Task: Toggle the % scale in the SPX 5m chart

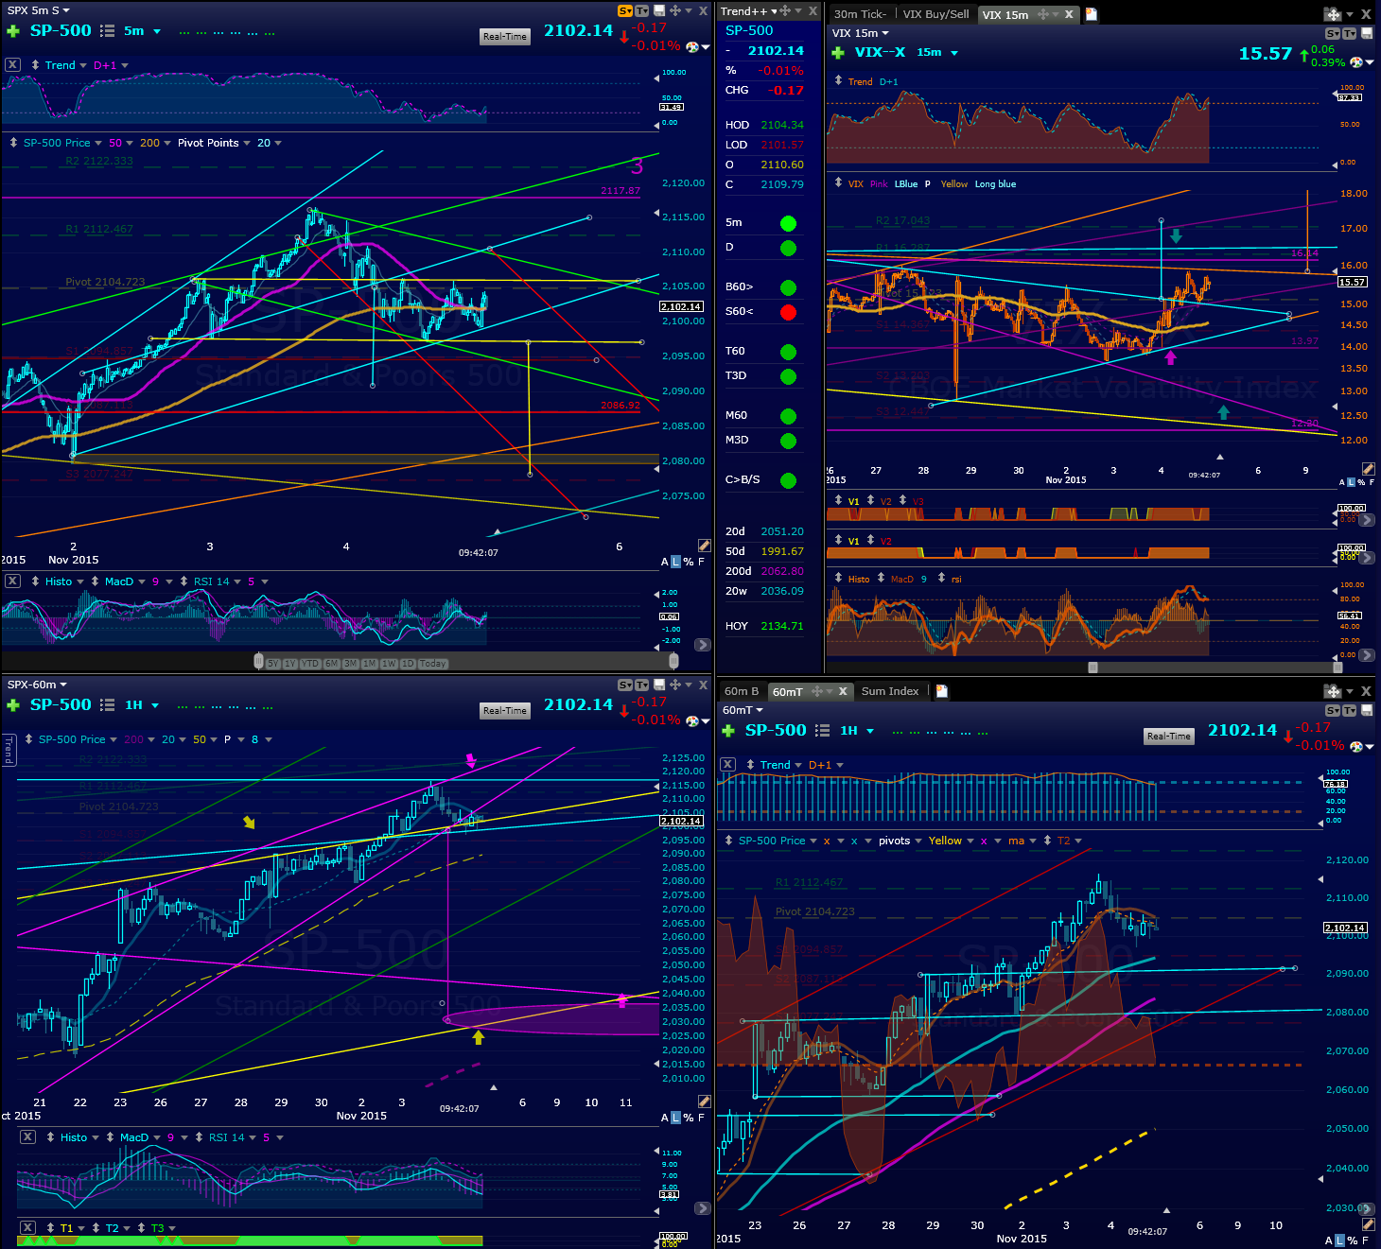Action: (x=689, y=562)
